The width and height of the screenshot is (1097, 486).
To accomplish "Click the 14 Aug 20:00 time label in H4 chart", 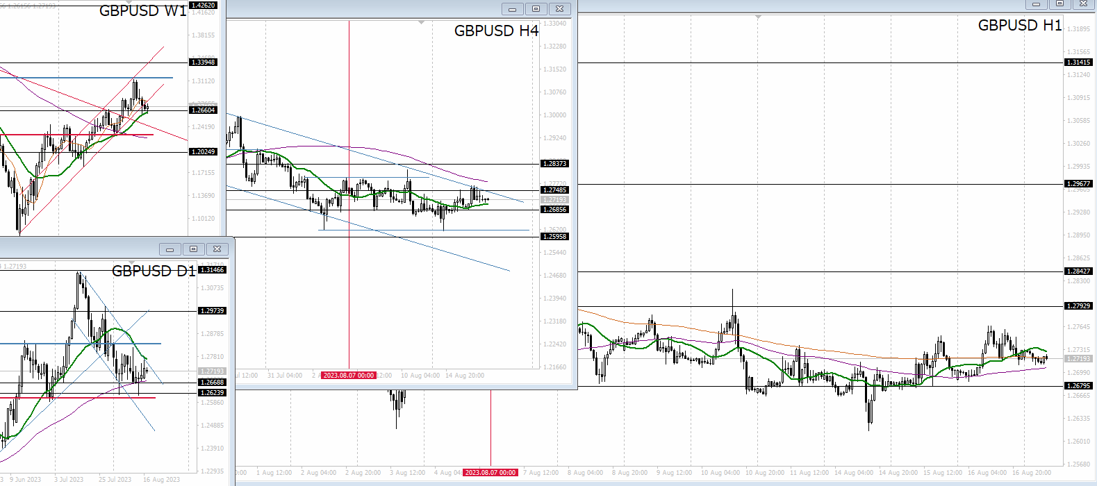I will coord(465,376).
